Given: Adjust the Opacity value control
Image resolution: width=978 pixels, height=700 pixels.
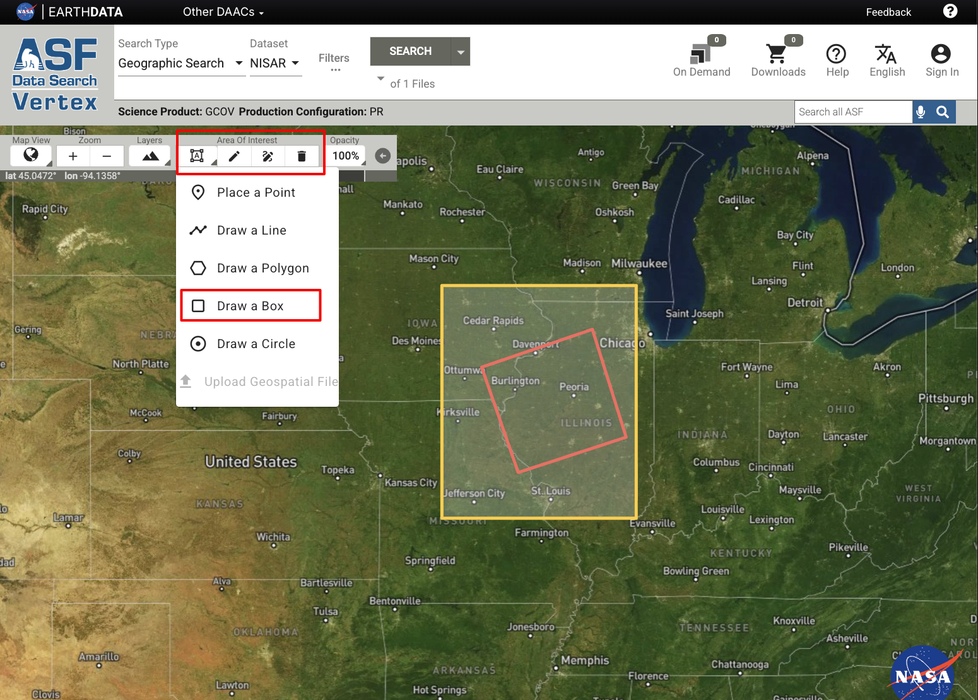Looking at the screenshot, I should [x=345, y=156].
